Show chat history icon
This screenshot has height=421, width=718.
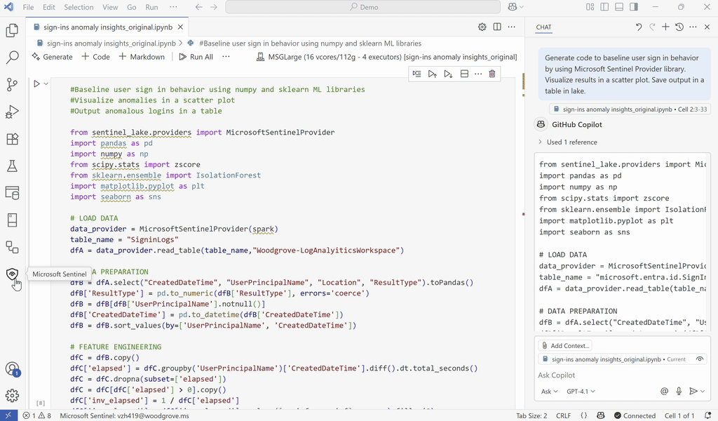click(x=679, y=27)
